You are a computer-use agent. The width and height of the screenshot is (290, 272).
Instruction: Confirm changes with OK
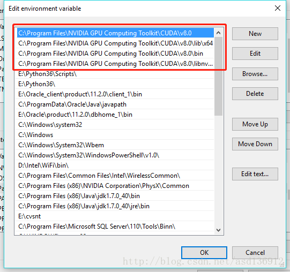click(204, 253)
